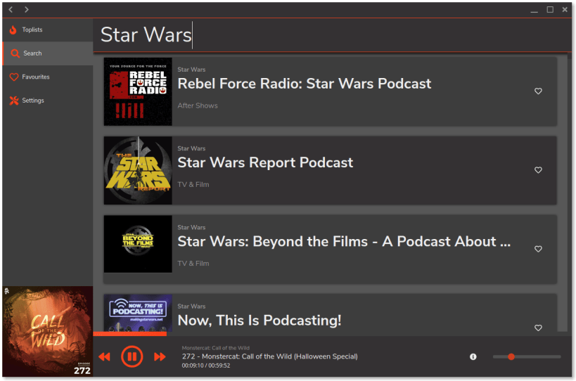Open the Search section
Image resolution: width=576 pixels, height=381 pixels.
point(48,53)
